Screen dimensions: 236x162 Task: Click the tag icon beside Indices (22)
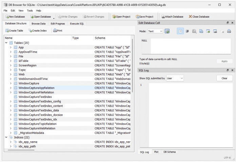pos(11,137)
